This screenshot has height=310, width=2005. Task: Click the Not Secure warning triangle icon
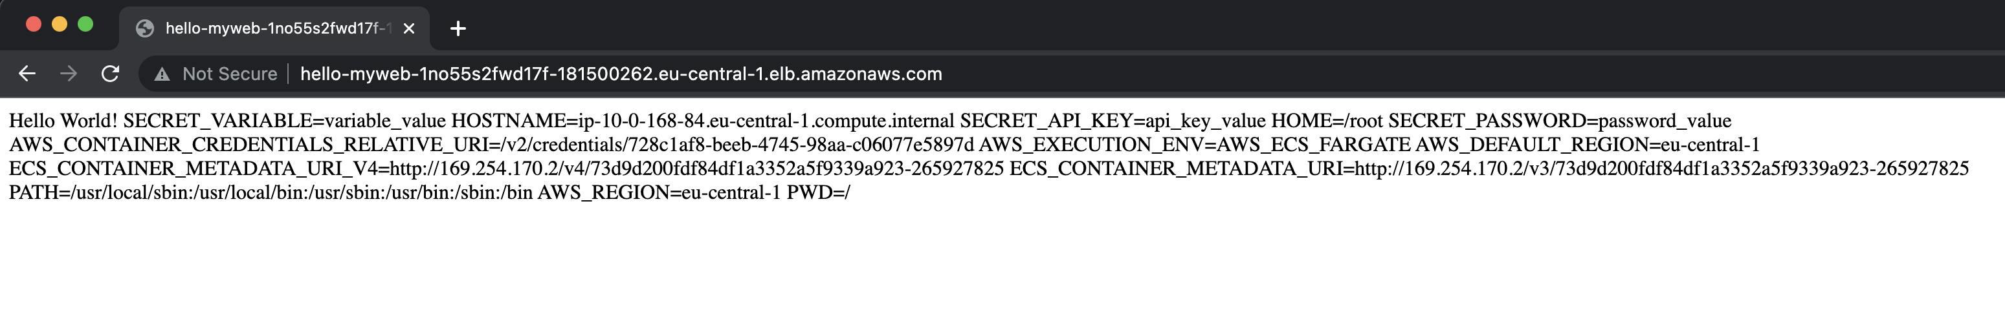[x=162, y=74]
